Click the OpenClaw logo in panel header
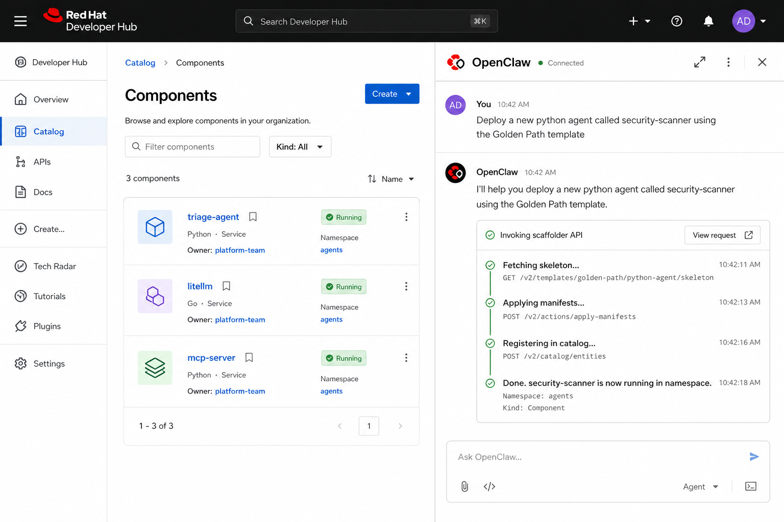This screenshot has height=522, width=784. (x=455, y=62)
